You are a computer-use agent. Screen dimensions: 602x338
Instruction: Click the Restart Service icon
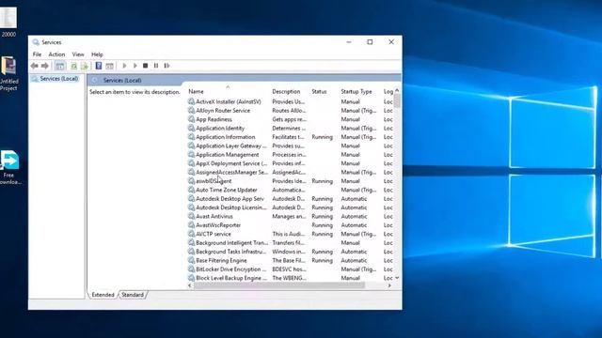tap(166, 66)
